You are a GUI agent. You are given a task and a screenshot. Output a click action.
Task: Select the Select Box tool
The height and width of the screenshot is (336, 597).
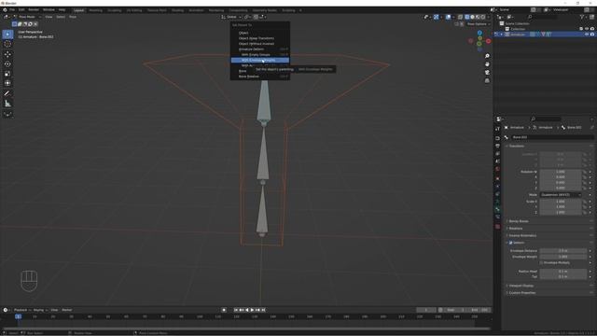click(x=7, y=35)
